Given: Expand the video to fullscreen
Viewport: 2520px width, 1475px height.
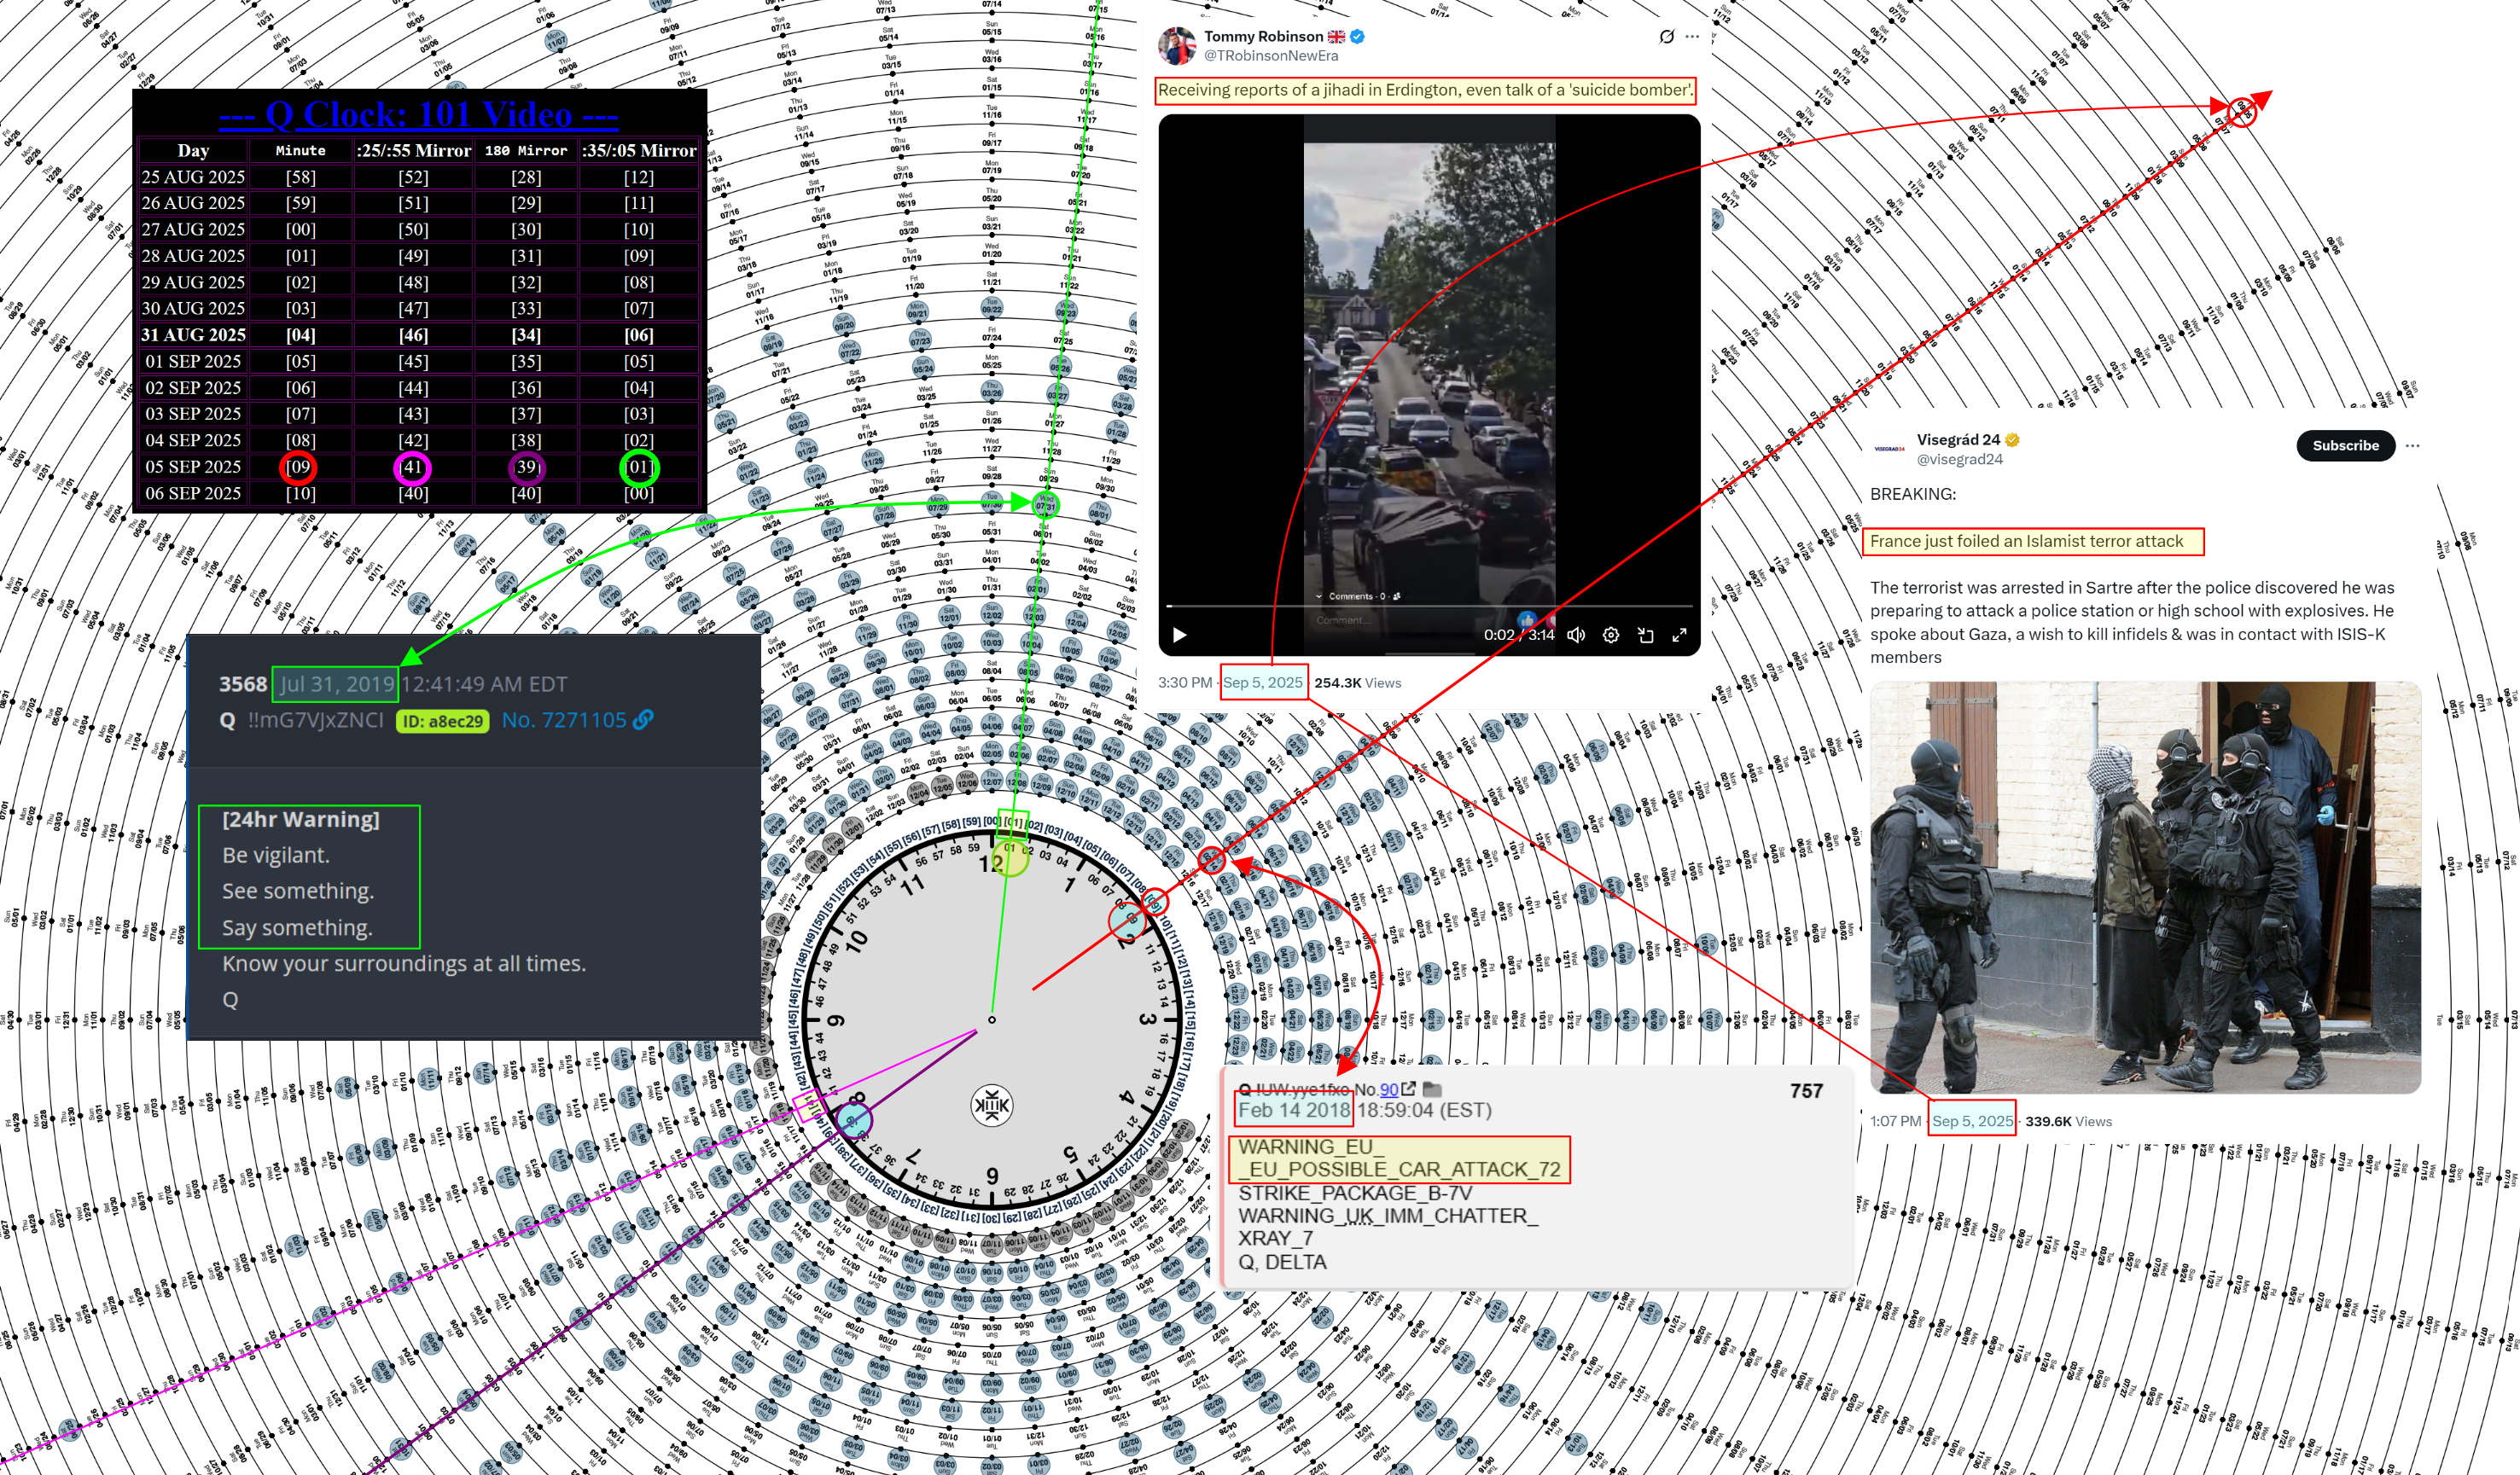Looking at the screenshot, I should click(x=1680, y=635).
